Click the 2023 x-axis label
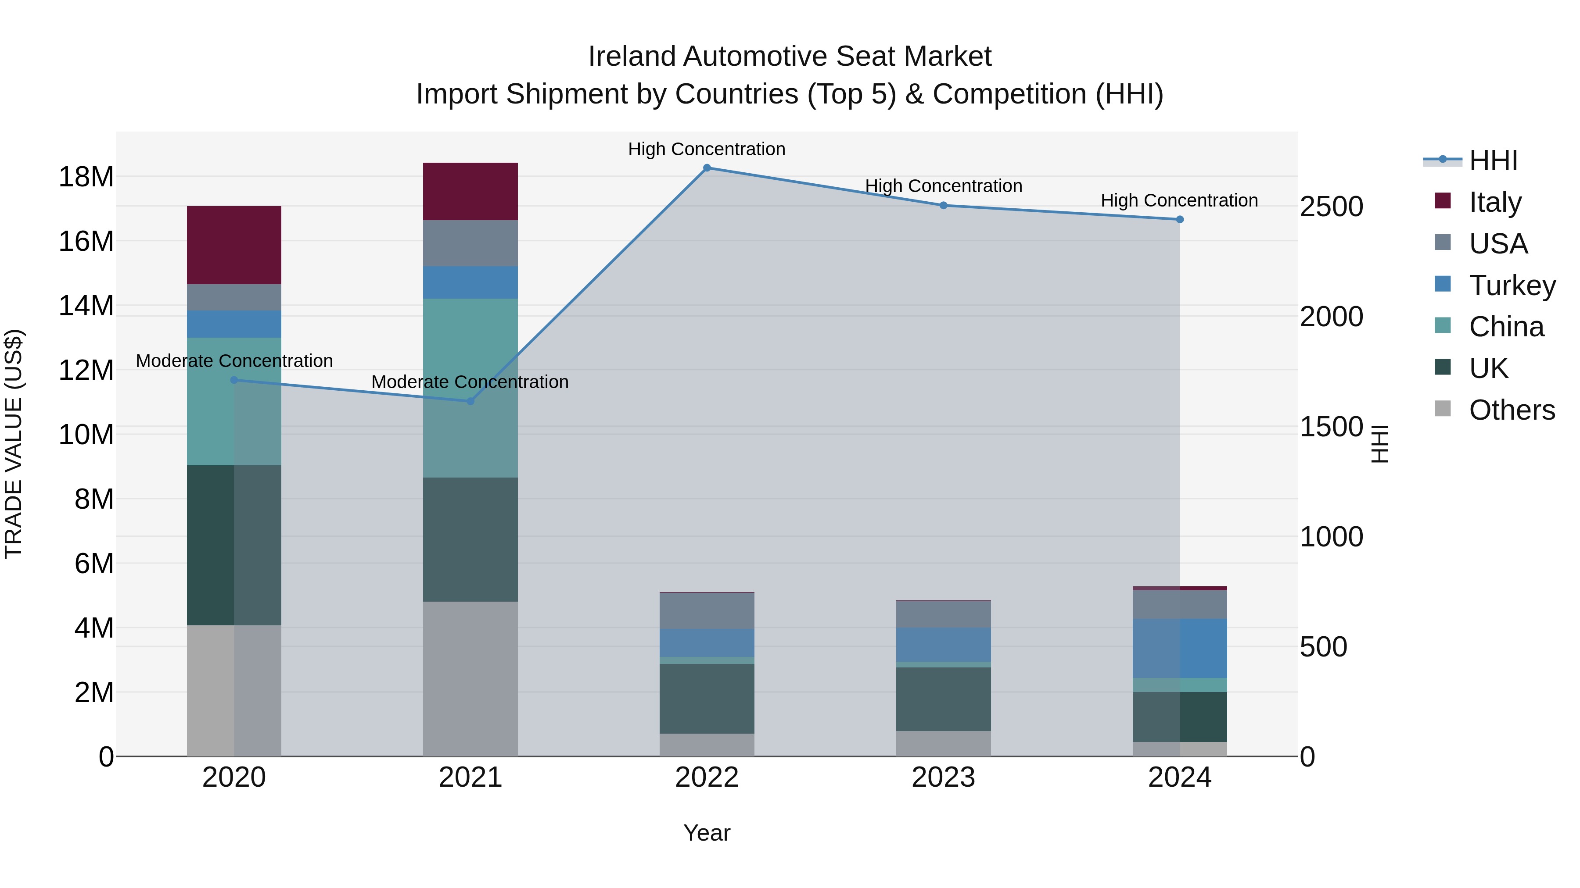 point(943,777)
